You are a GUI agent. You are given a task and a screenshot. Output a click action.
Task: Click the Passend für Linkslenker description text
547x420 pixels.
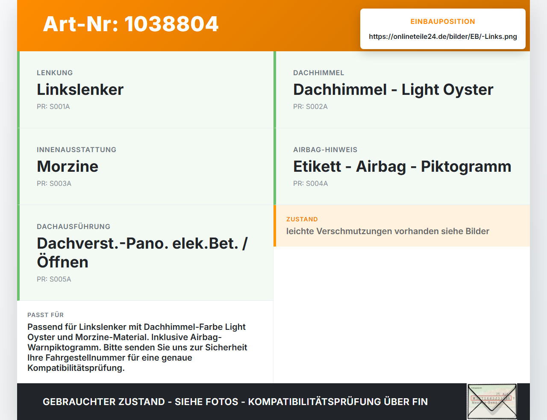click(137, 347)
